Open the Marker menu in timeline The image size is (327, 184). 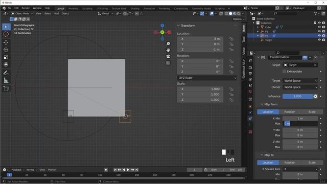pos(52,170)
